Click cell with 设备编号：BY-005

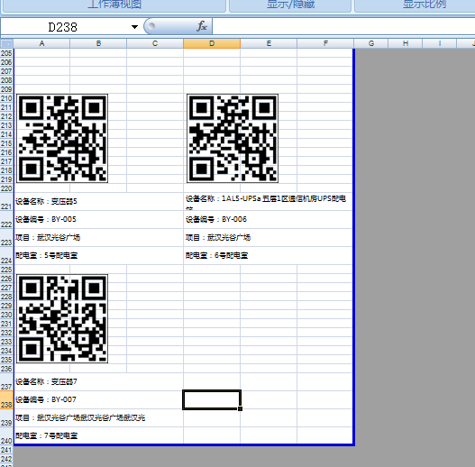(x=98, y=219)
